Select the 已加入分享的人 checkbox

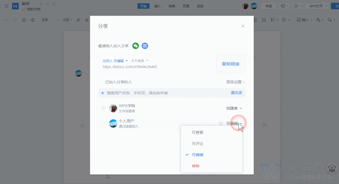click(x=100, y=82)
